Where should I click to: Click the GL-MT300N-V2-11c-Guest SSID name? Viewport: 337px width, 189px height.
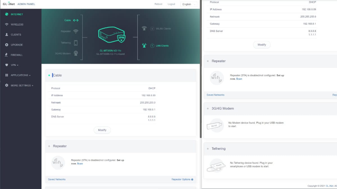click(x=110, y=54)
